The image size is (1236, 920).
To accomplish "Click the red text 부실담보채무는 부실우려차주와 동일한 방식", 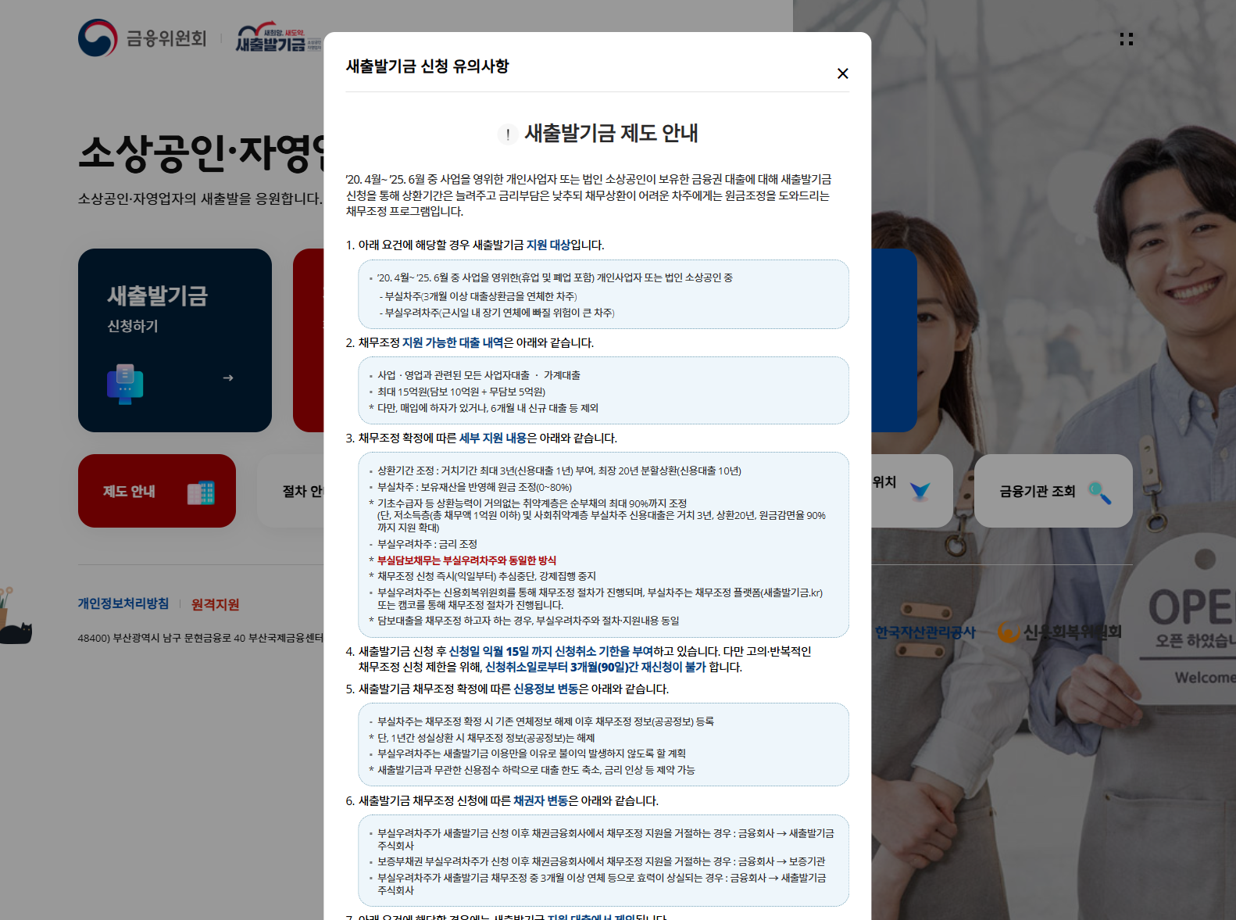I will click(467, 560).
